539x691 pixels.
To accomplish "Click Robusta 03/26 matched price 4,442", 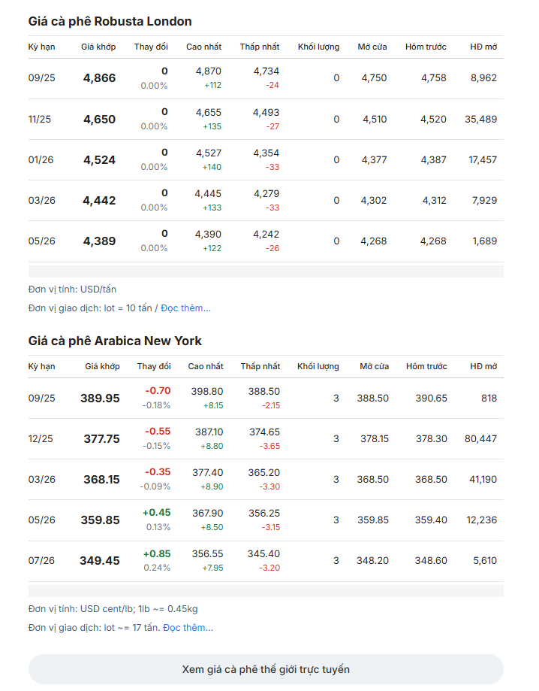I will click(99, 201).
